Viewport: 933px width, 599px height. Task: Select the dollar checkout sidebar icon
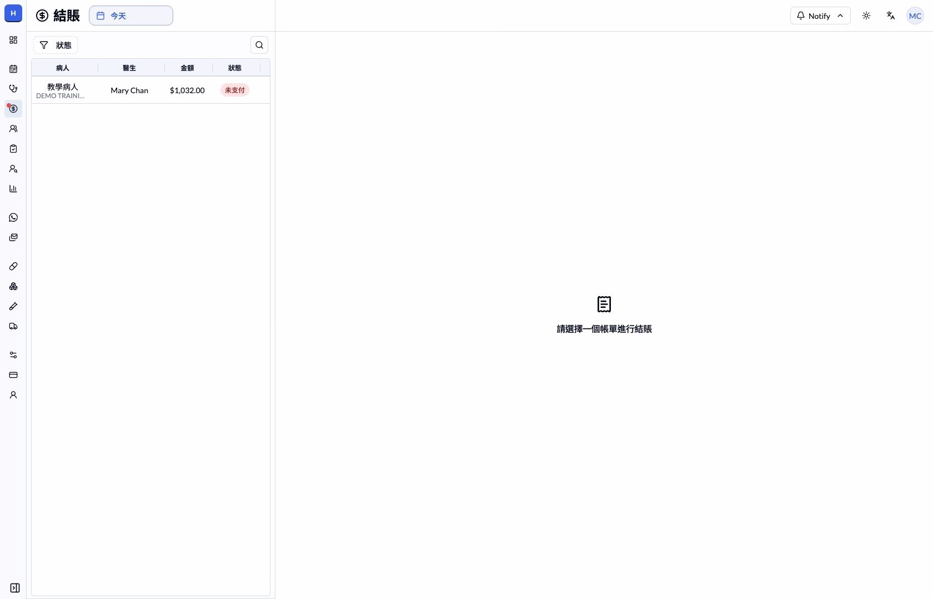pyautogui.click(x=13, y=109)
